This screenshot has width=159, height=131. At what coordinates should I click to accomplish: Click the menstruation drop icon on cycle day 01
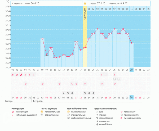(12, 75)
